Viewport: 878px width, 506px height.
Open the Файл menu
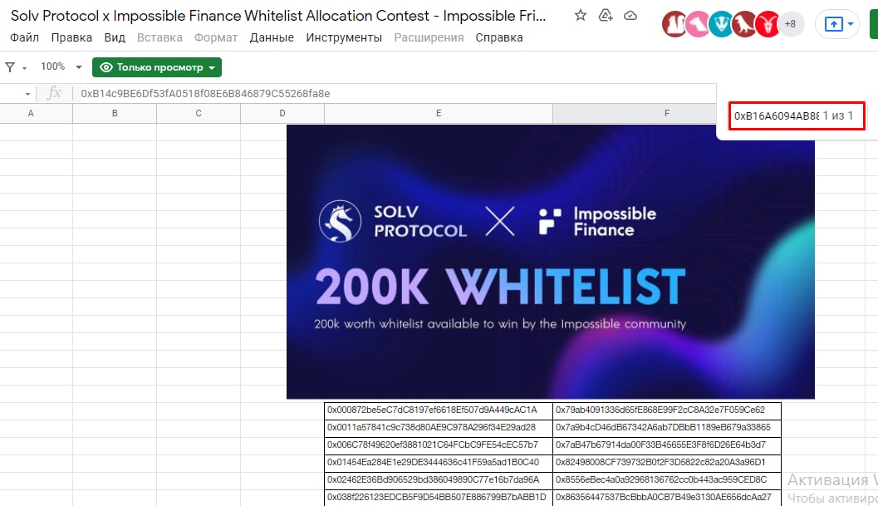point(25,37)
